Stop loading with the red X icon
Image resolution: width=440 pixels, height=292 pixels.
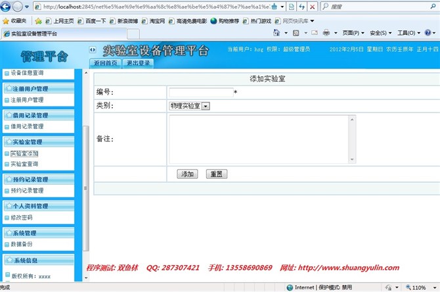pos(312,7)
